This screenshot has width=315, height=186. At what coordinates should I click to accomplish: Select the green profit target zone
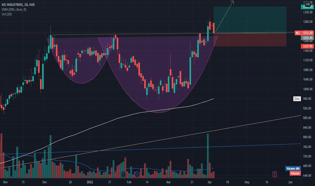click(250, 20)
